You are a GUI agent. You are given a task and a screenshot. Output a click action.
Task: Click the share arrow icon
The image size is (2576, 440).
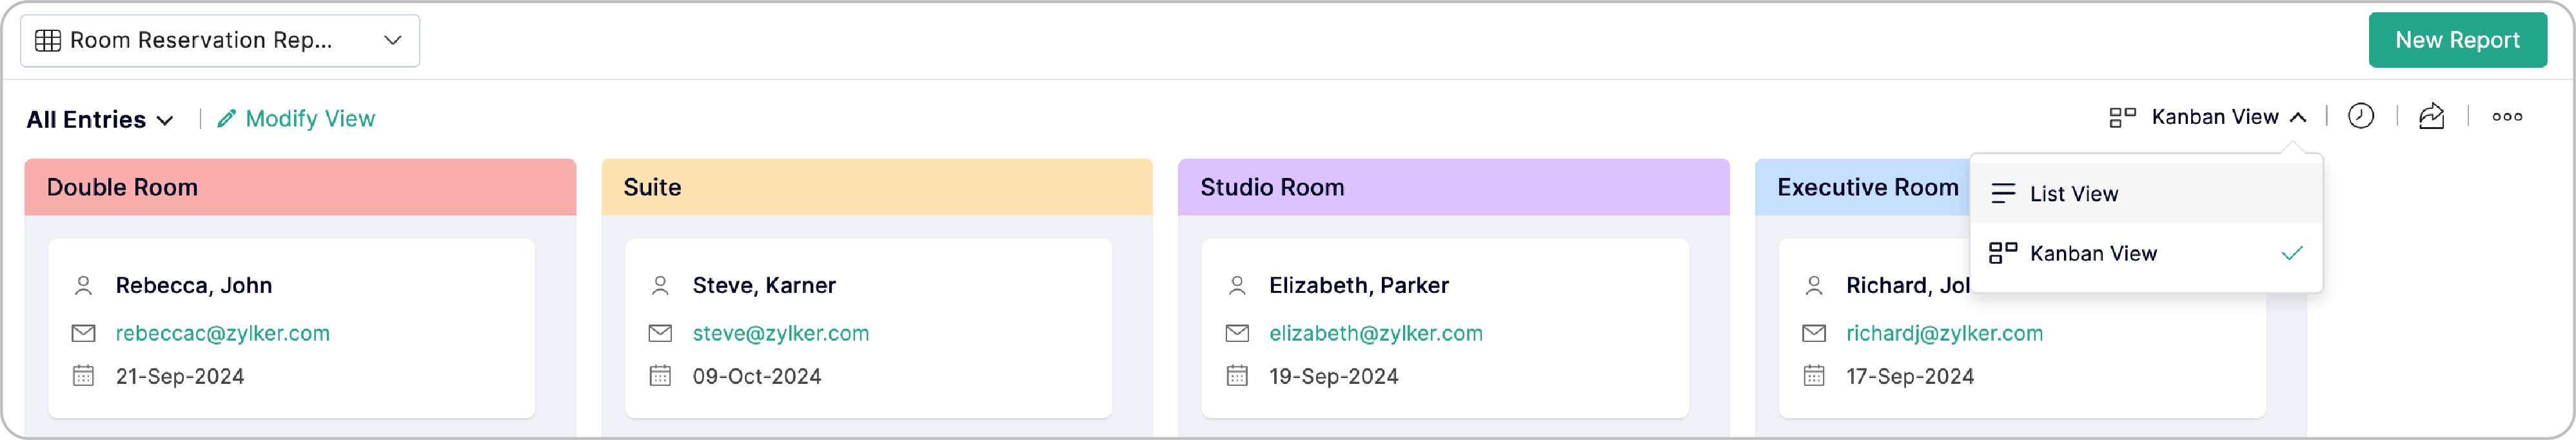2431,117
